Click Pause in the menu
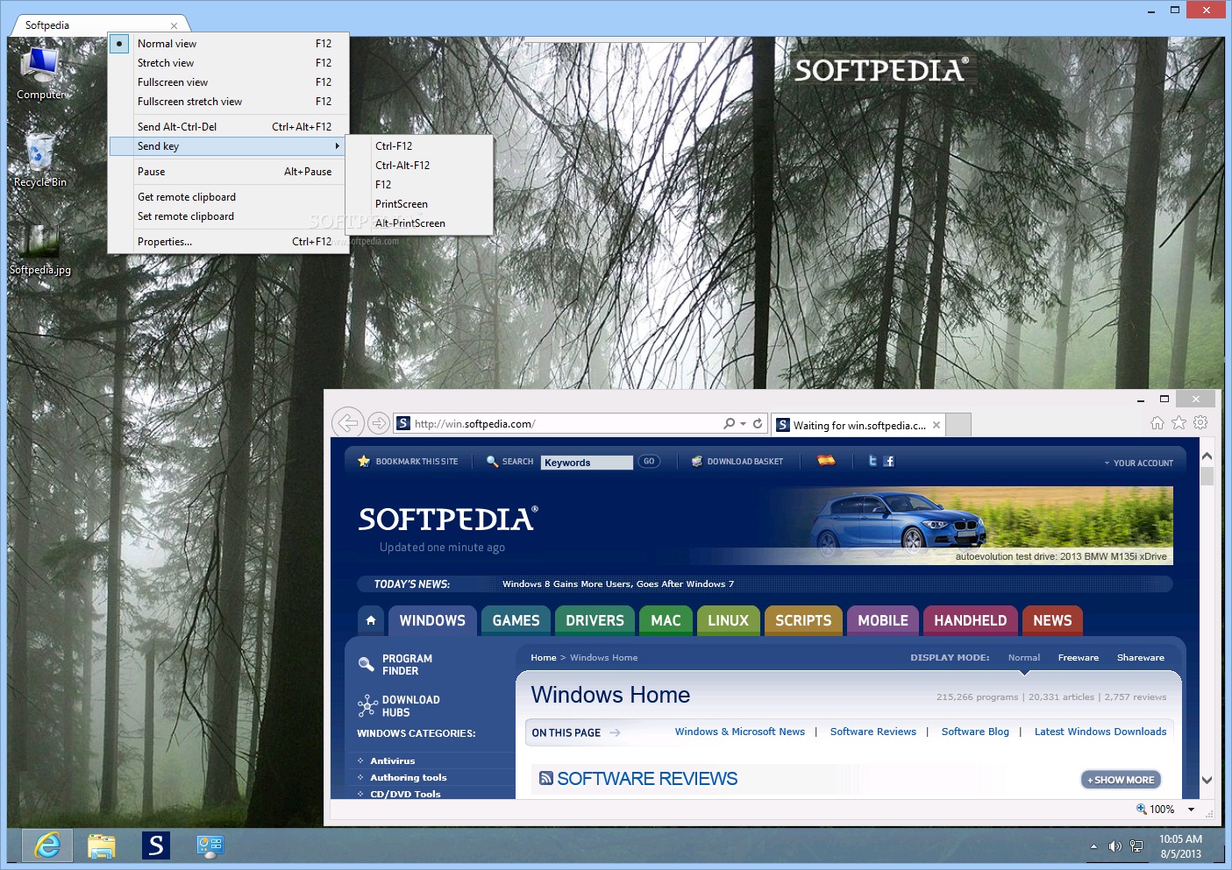This screenshot has width=1232, height=870. point(229,172)
